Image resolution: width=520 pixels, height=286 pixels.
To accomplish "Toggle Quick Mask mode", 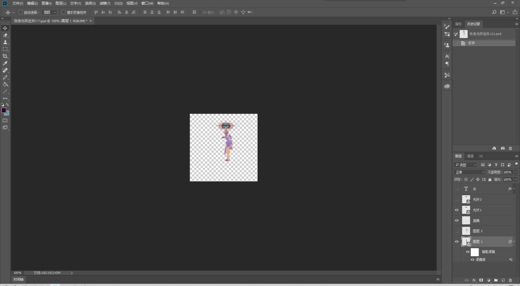I will coord(5,121).
